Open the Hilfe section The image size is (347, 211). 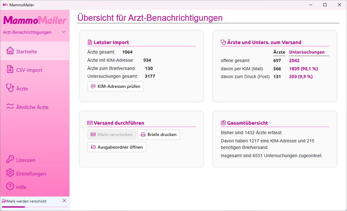pyautogui.click(x=35, y=187)
